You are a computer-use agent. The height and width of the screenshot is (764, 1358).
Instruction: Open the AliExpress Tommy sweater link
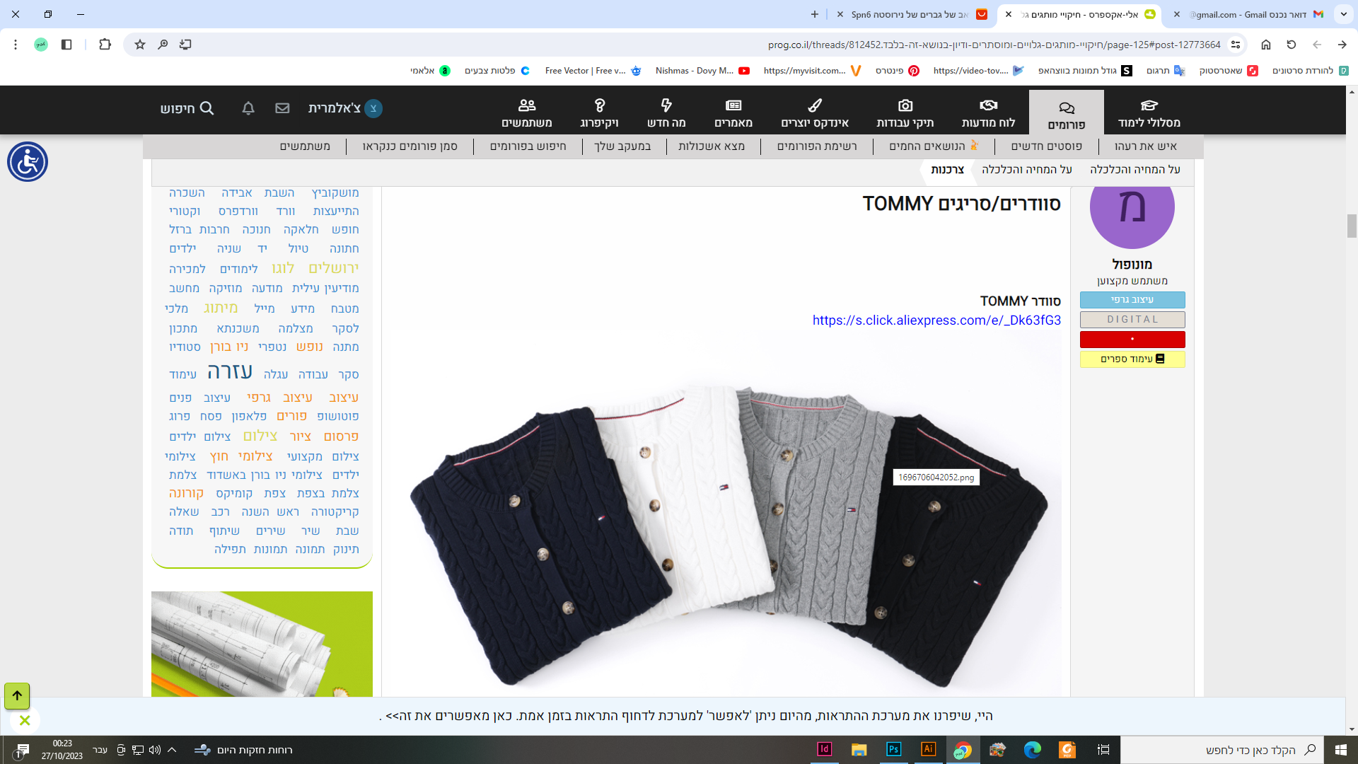tap(936, 320)
